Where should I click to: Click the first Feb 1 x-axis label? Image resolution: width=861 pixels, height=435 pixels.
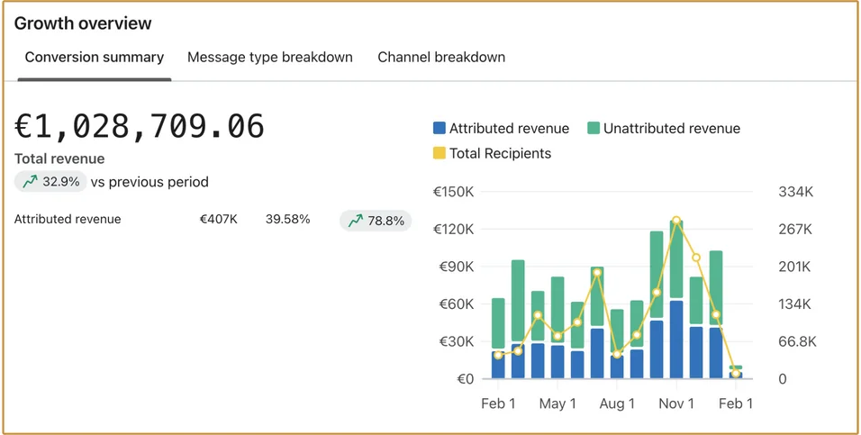pos(499,403)
